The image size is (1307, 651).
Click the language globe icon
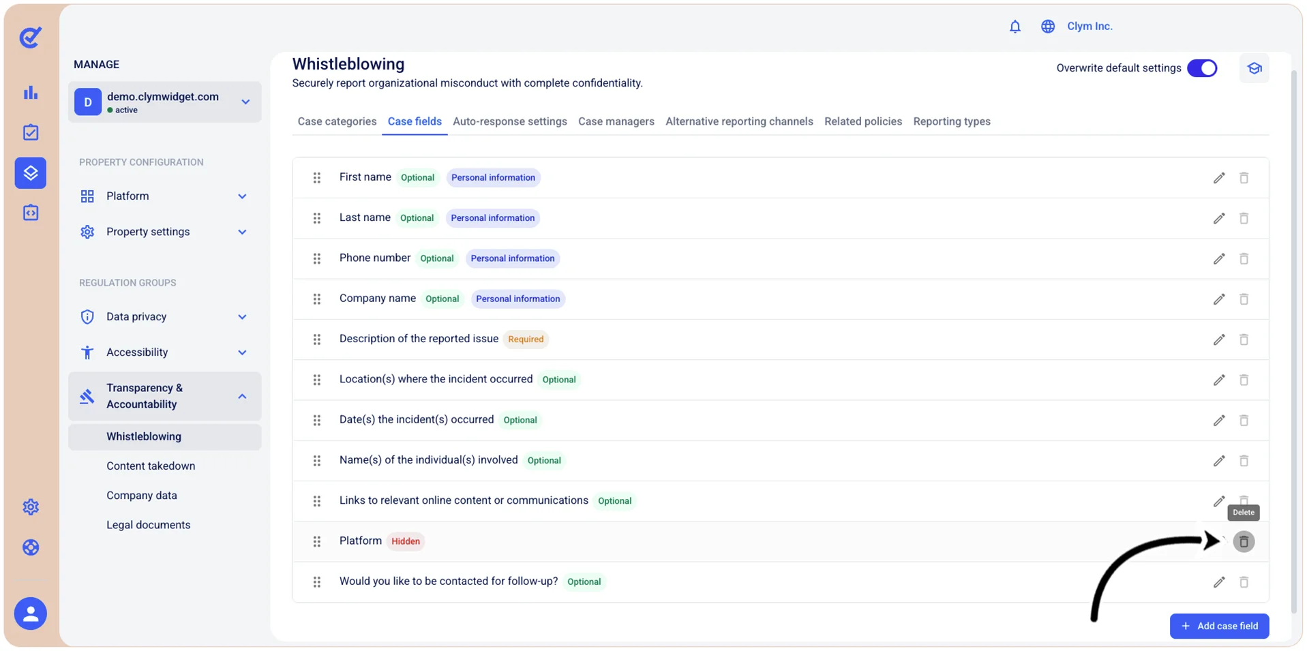tap(1047, 27)
